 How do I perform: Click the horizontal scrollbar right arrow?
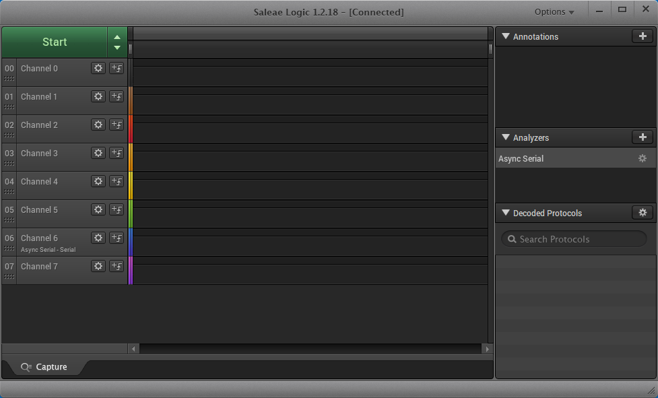[x=487, y=349]
